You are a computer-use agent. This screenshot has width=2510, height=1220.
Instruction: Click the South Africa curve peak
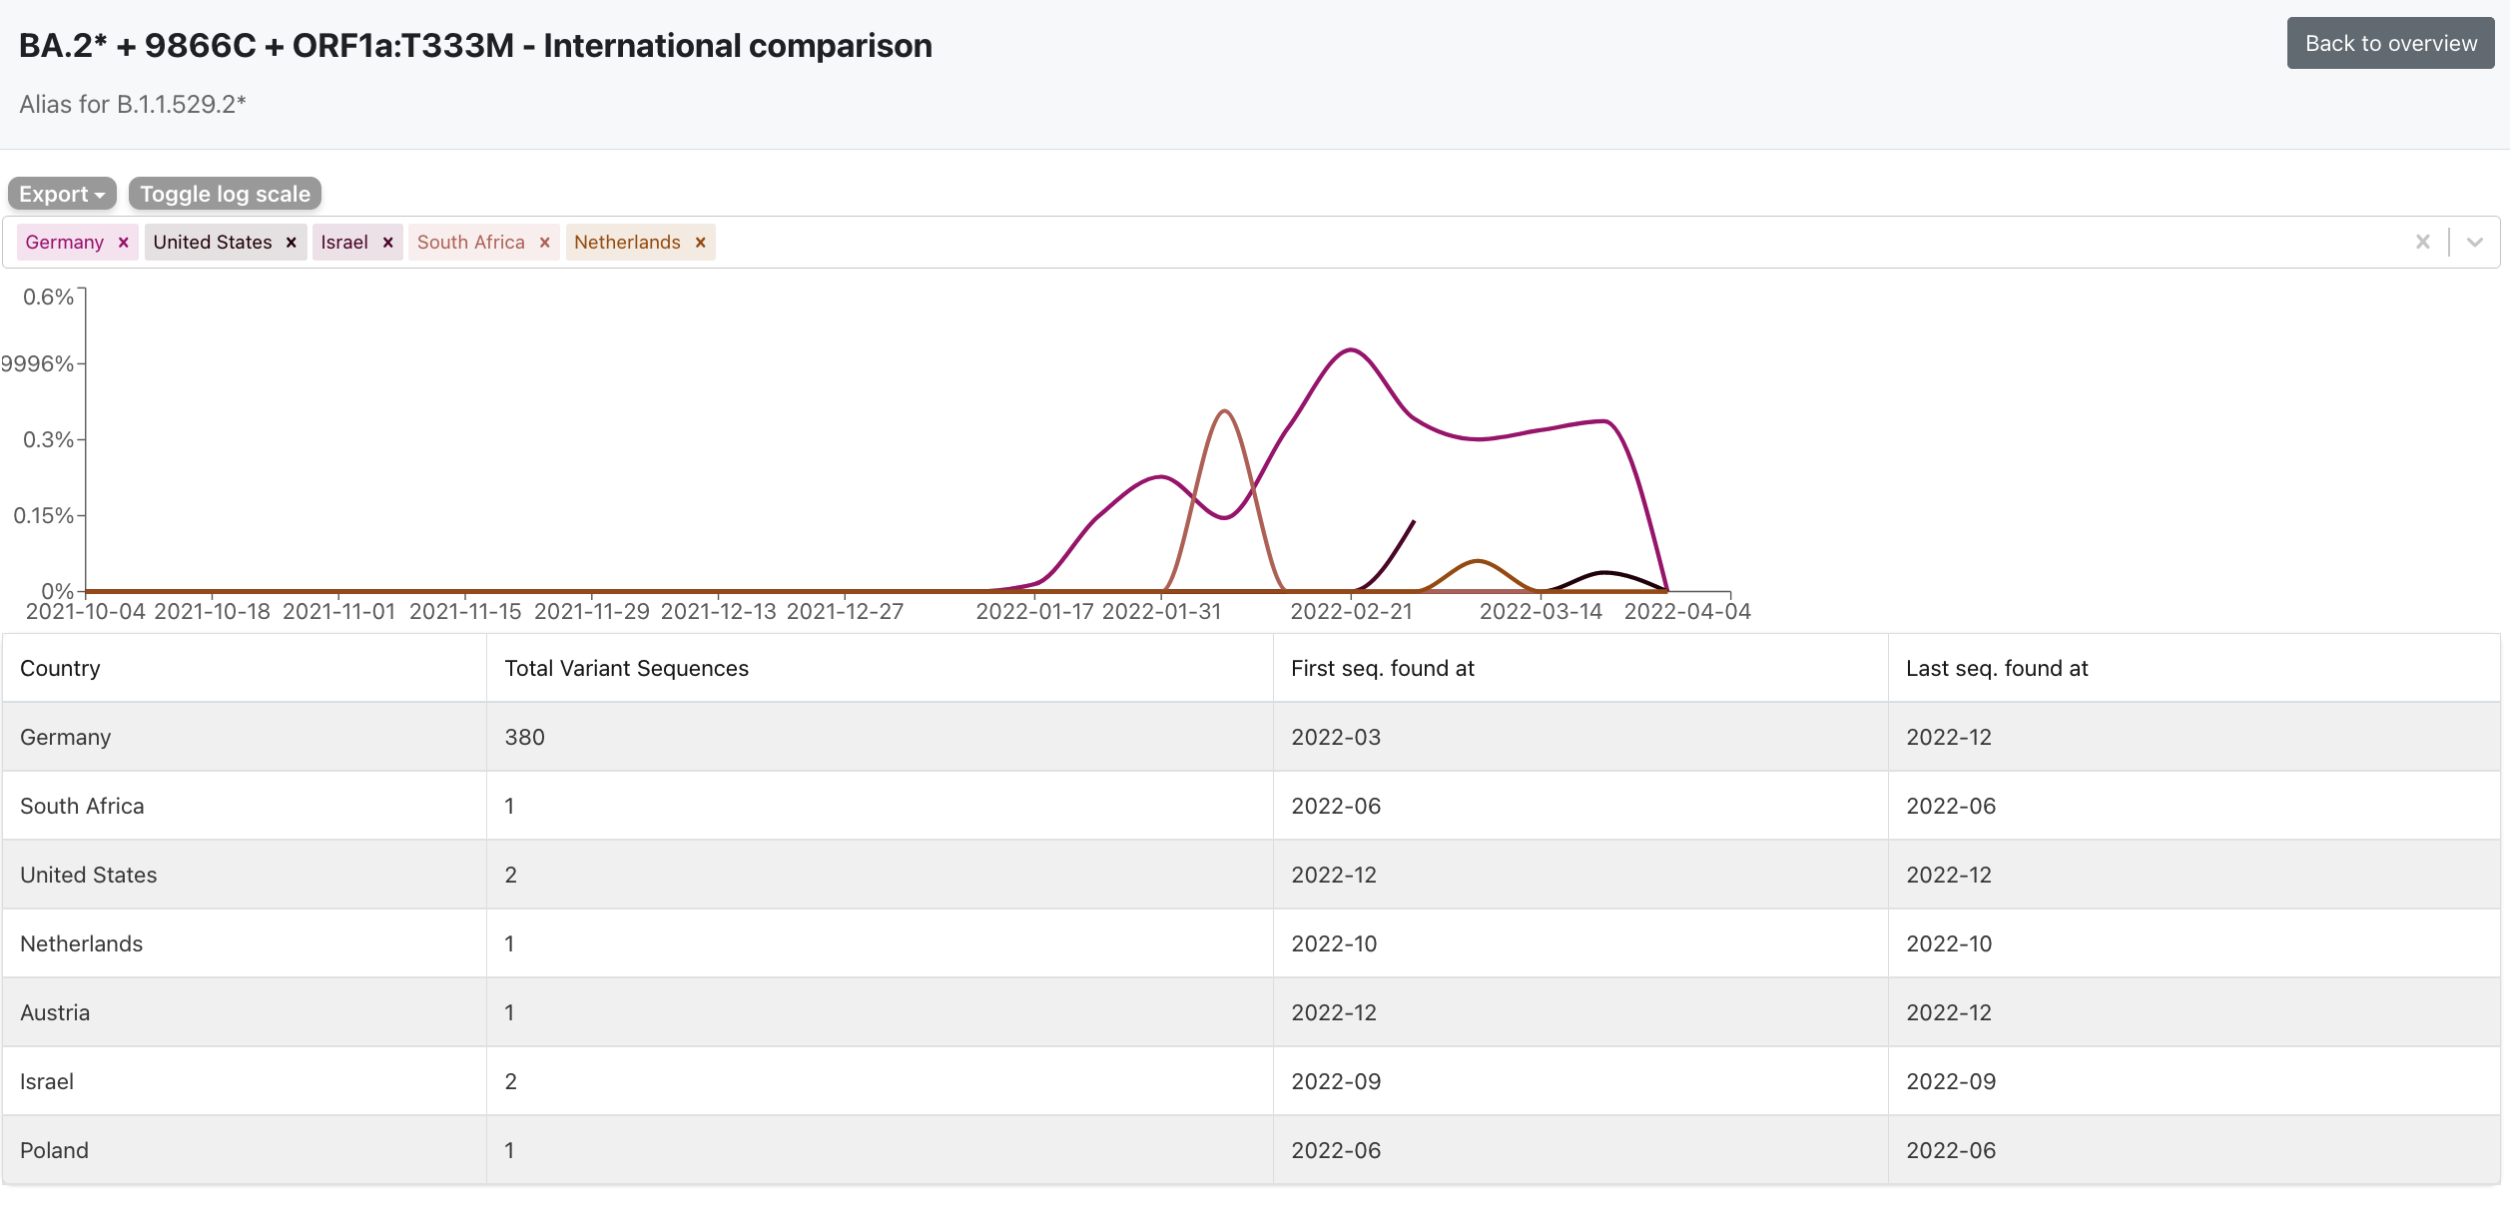[x=1224, y=411]
